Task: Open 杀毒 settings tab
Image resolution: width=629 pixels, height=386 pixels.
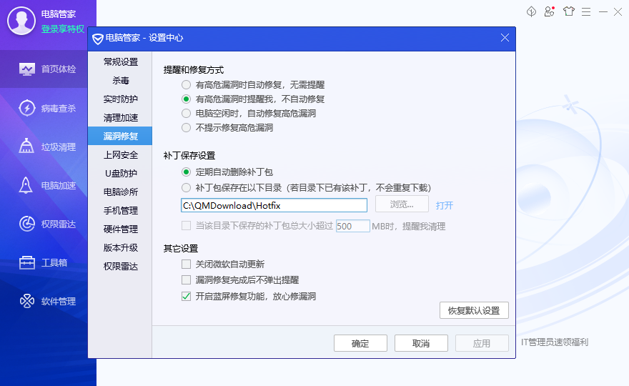Action: (x=120, y=80)
